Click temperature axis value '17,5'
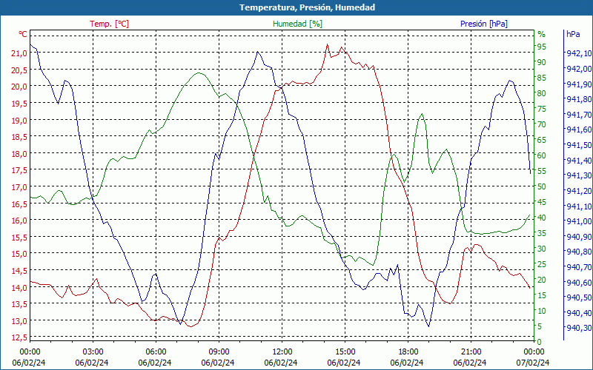Viewport: 593px width, 370px height. click(x=19, y=170)
